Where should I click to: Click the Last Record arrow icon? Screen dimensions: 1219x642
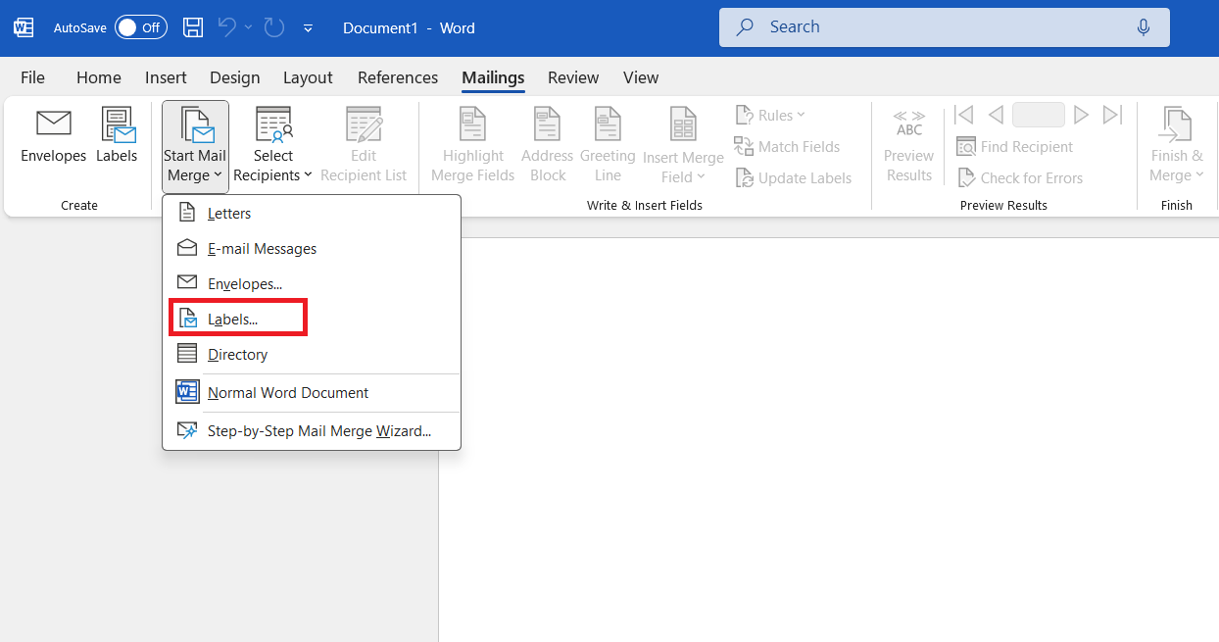point(1112,116)
